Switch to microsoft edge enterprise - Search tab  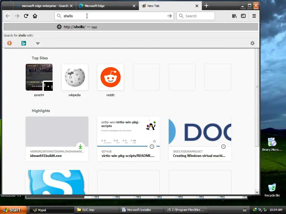(45, 6)
